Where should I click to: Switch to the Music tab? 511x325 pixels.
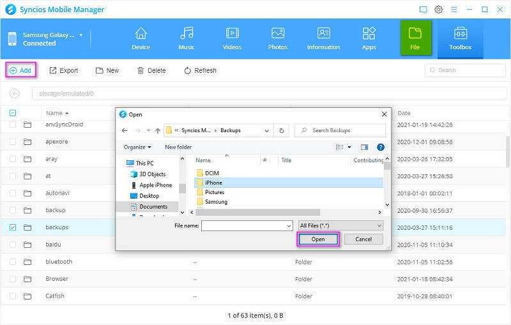coord(187,39)
